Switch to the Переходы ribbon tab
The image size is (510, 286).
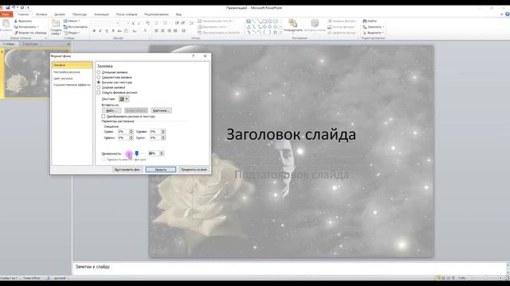[80, 14]
